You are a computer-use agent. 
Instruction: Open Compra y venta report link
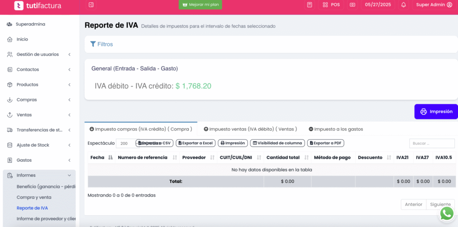[34, 197]
